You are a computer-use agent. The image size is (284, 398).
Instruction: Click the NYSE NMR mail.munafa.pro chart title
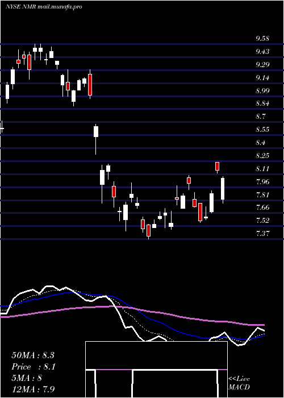click(x=44, y=7)
